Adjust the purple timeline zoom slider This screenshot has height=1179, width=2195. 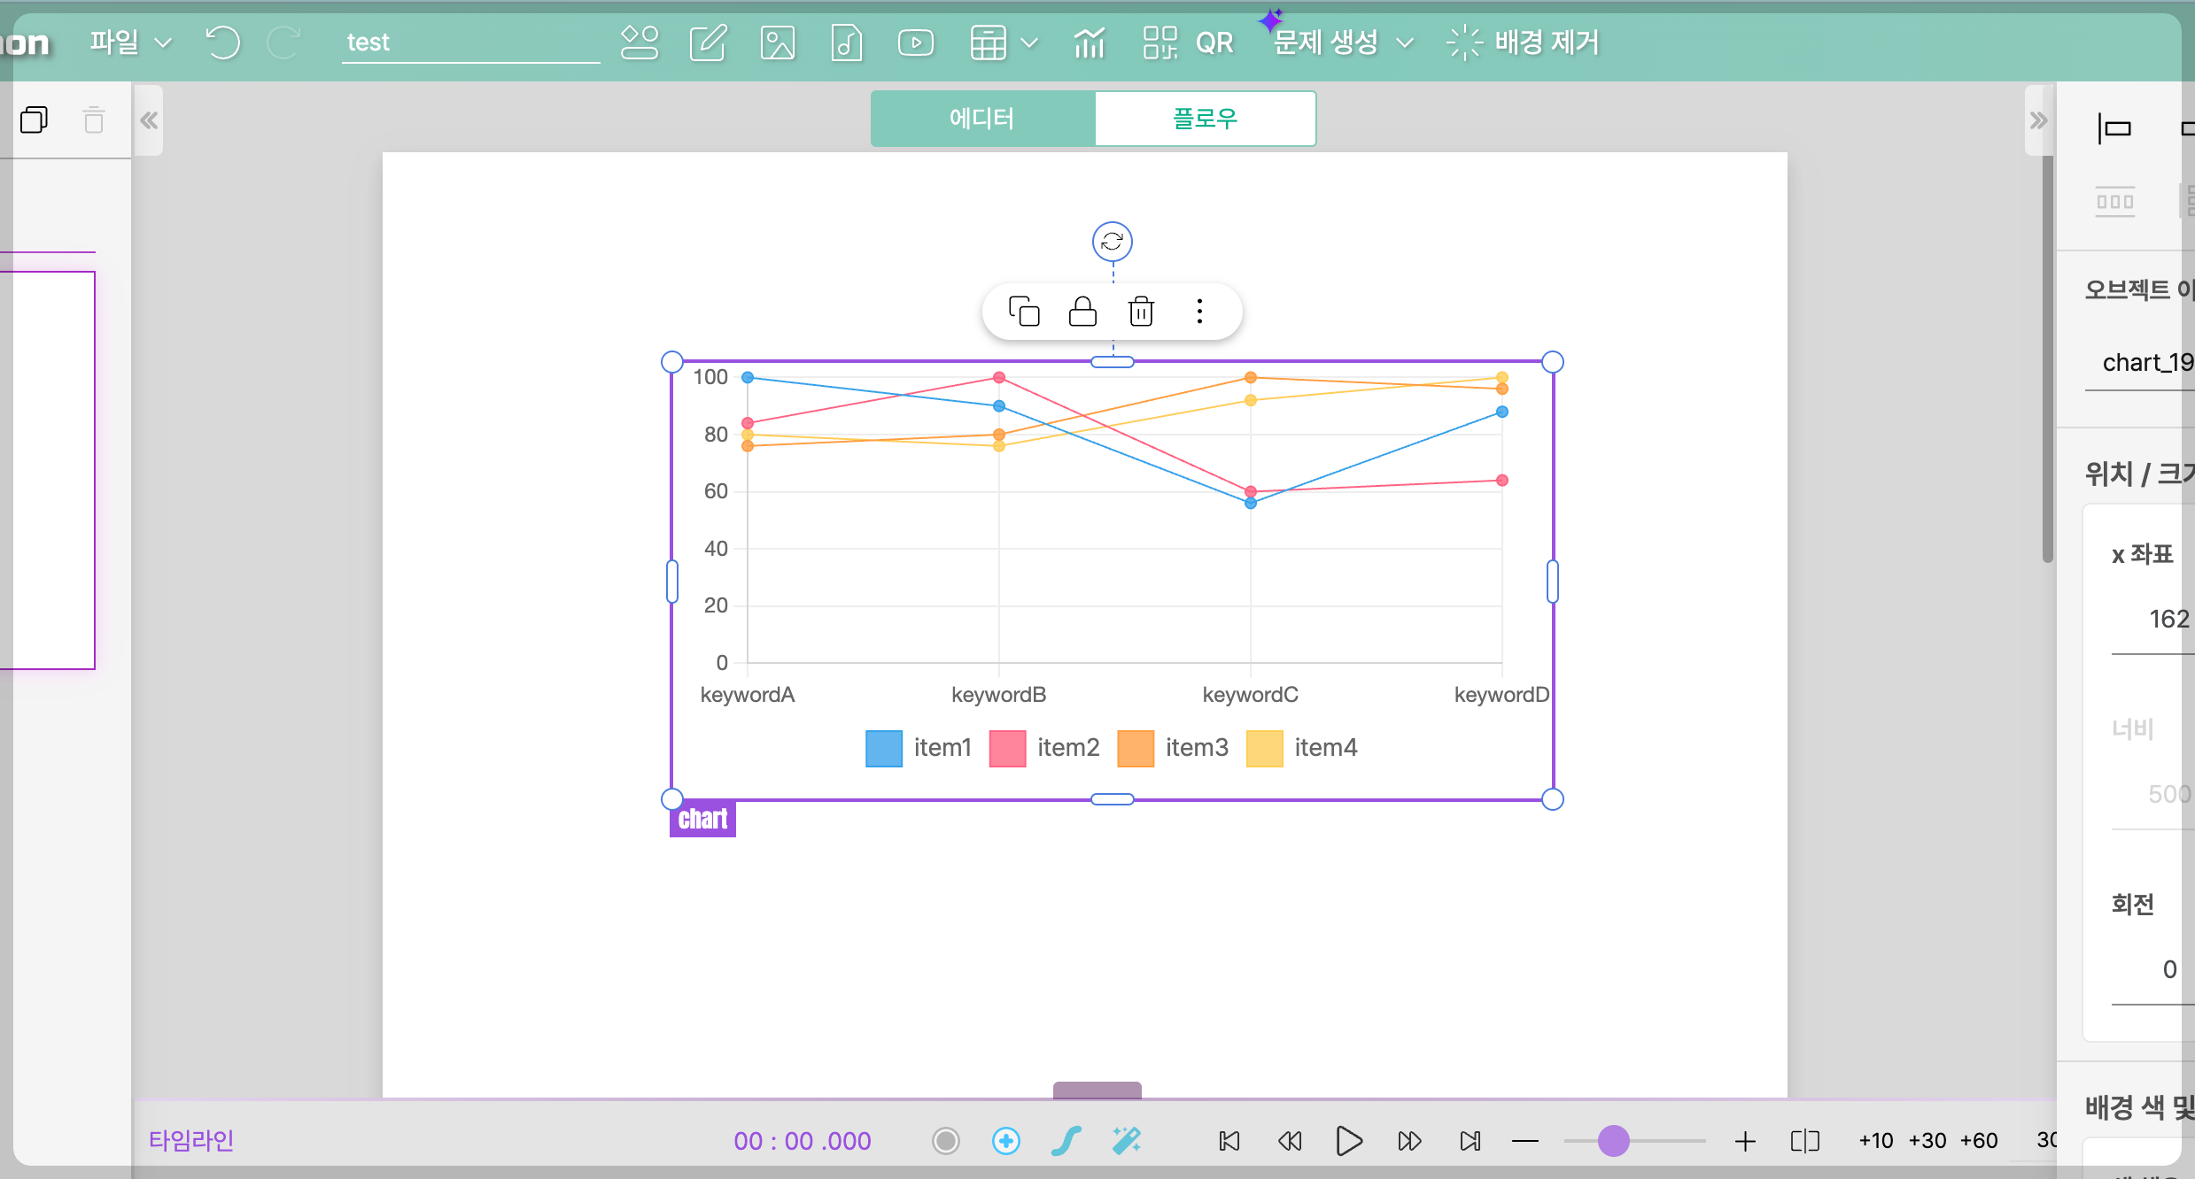tap(1613, 1140)
